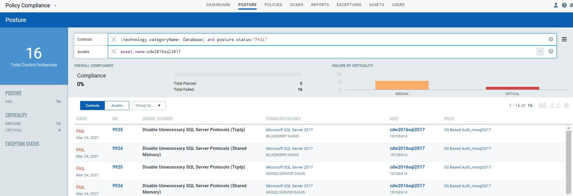573x196 pixels.
Task: Click the help icon in the top bar
Action: [x=564, y=5]
